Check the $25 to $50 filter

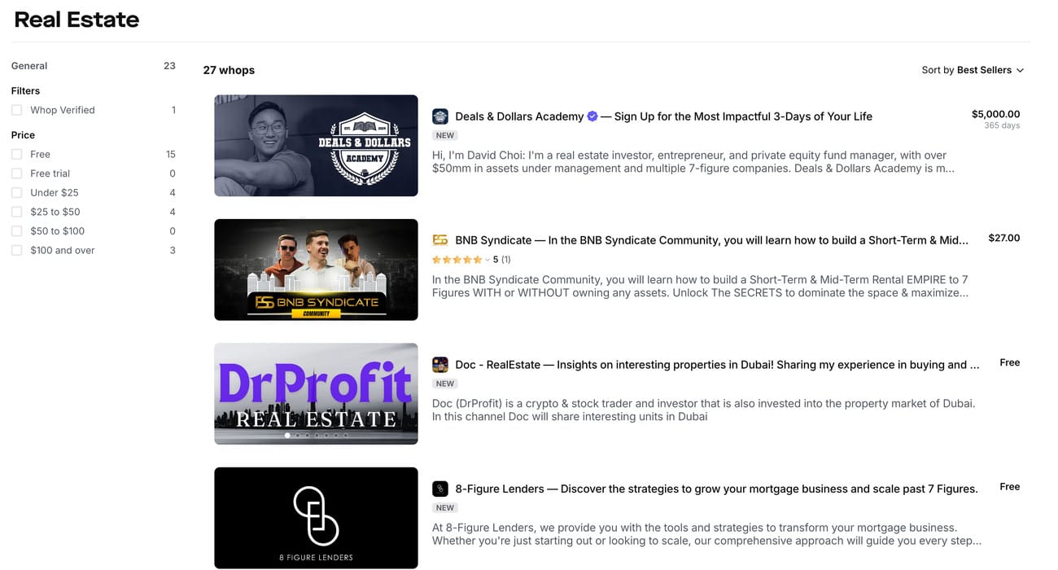coord(16,212)
